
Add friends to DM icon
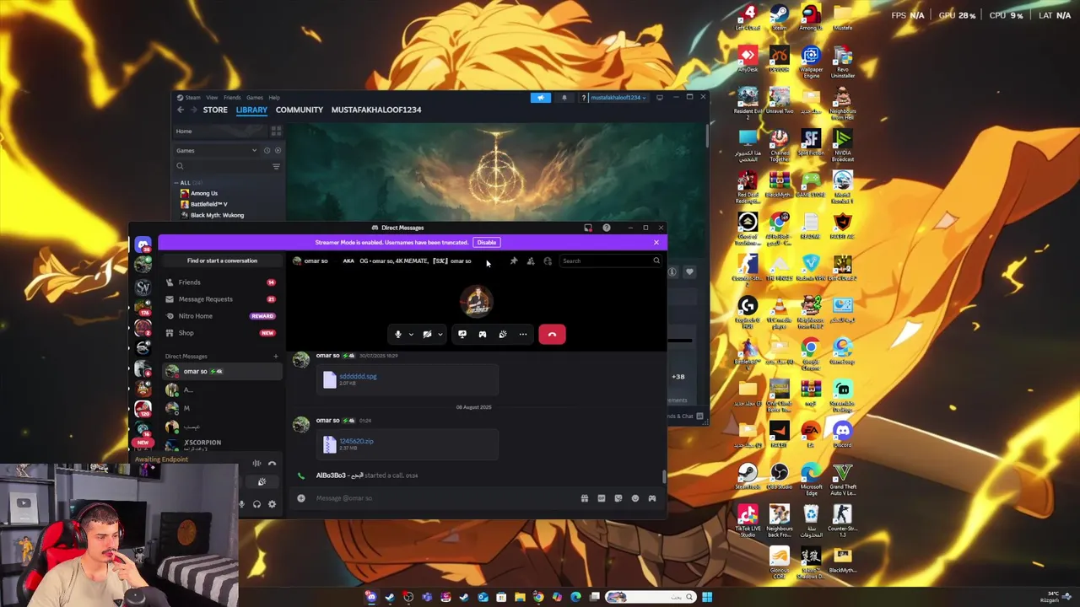[530, 261]
